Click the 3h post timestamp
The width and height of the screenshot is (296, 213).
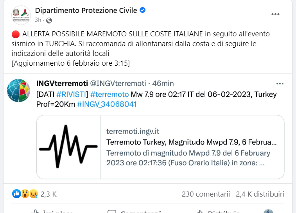[38, 20]
